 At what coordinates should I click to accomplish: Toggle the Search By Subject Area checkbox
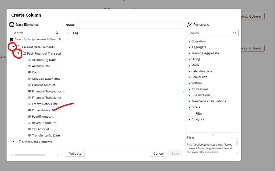[x=12, y=40]
